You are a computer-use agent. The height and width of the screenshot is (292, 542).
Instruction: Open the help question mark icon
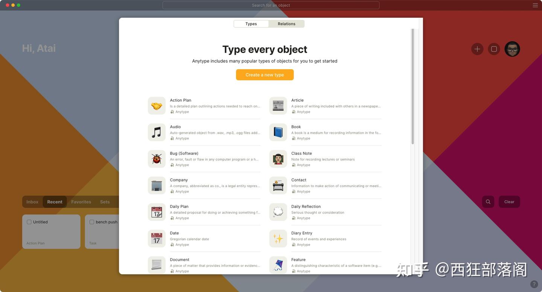534,284
